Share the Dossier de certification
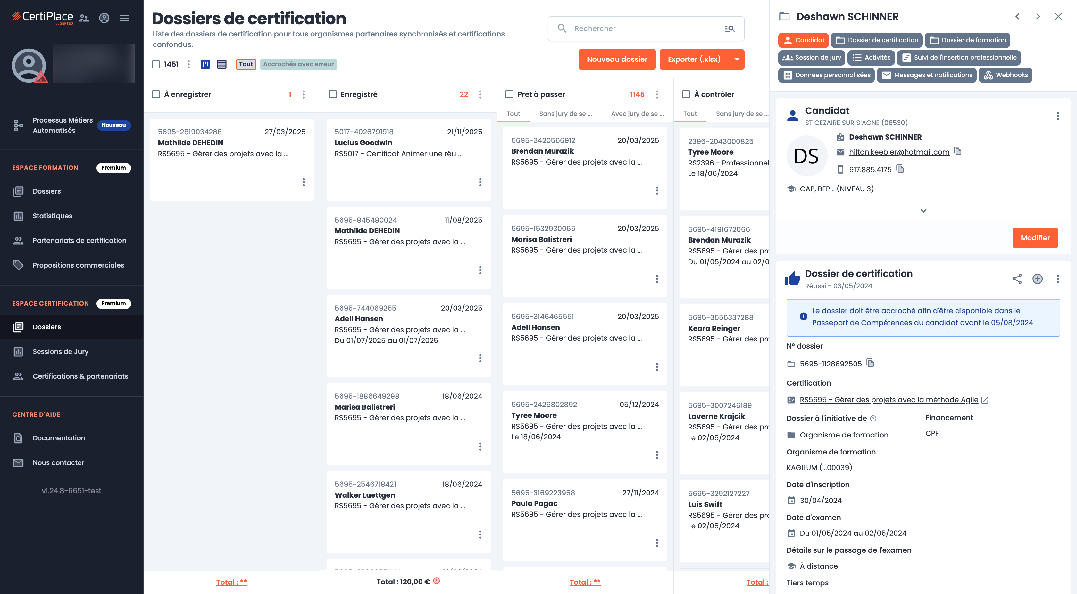This screenshot has height=594, width=1077. 1017,279
